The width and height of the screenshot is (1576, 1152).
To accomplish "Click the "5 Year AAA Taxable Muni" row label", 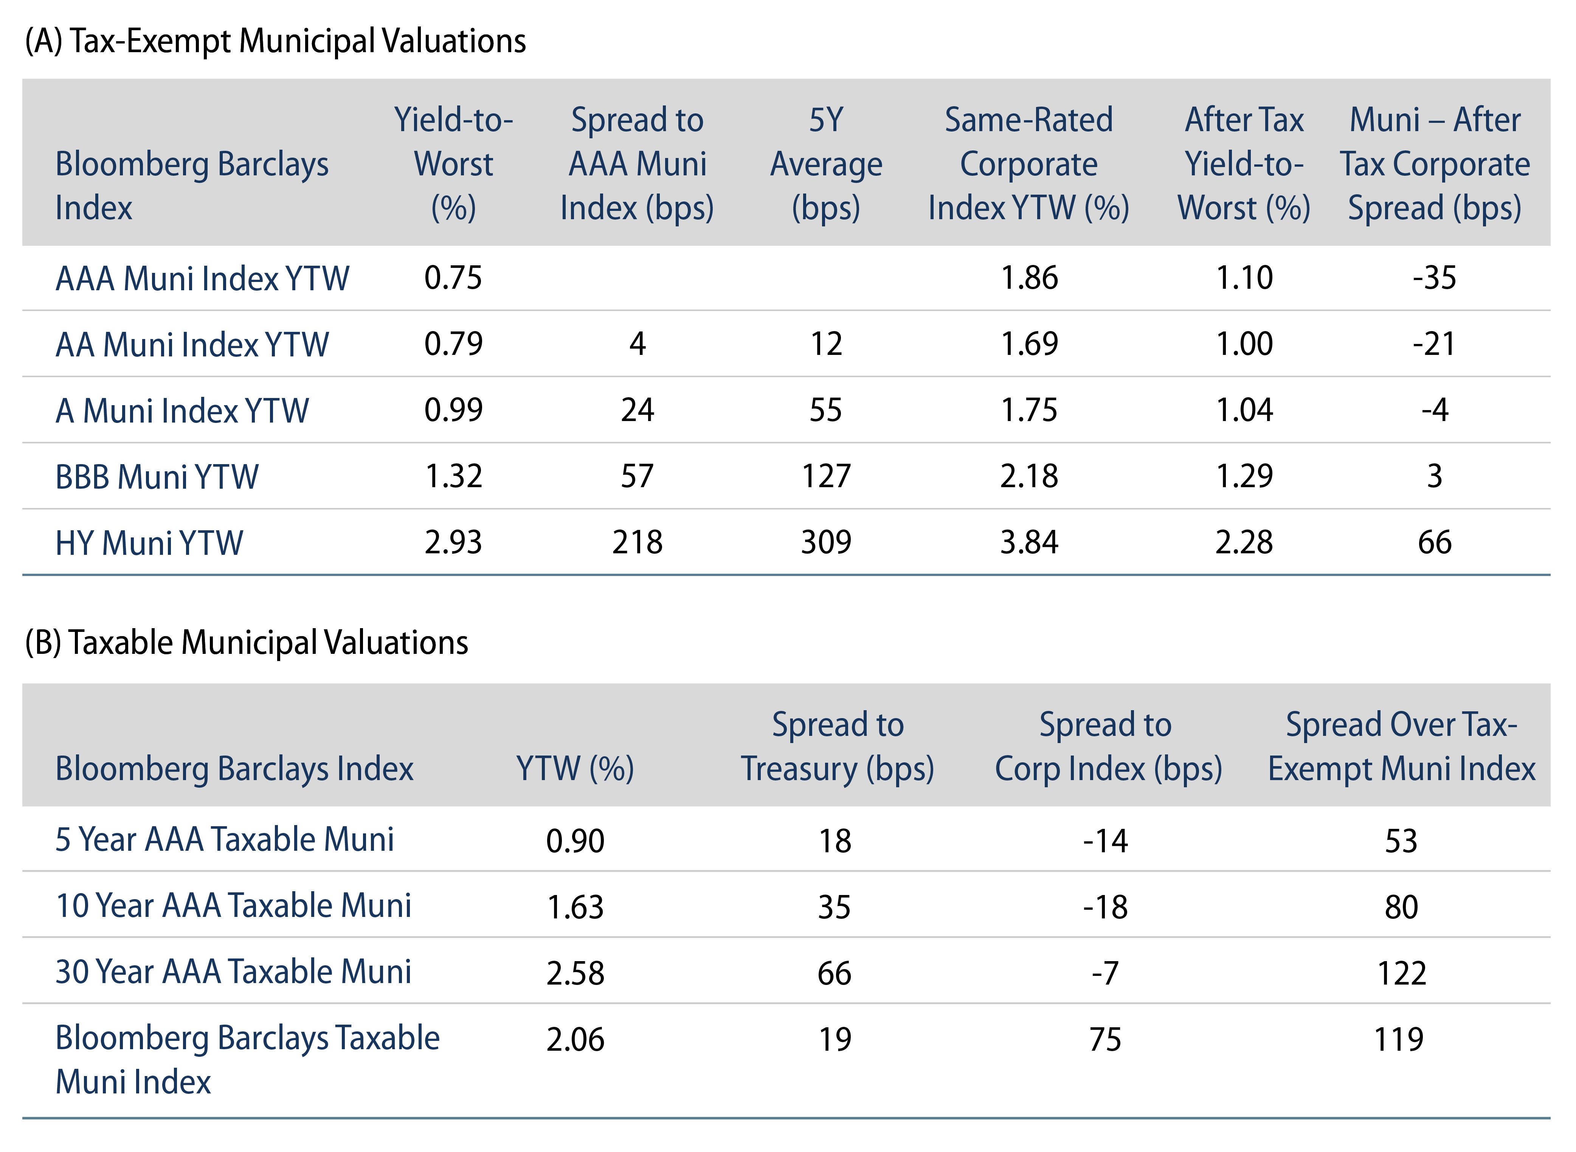I will click(x=225, y=839).
